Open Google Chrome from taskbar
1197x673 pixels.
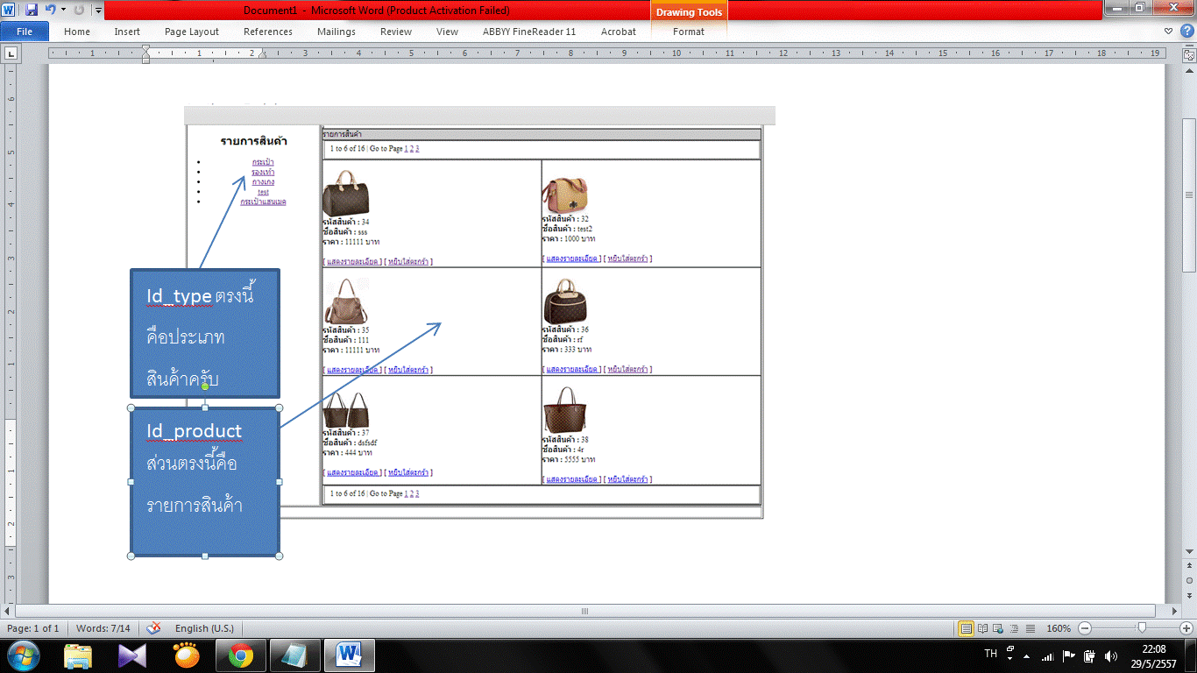coord(241,655)
